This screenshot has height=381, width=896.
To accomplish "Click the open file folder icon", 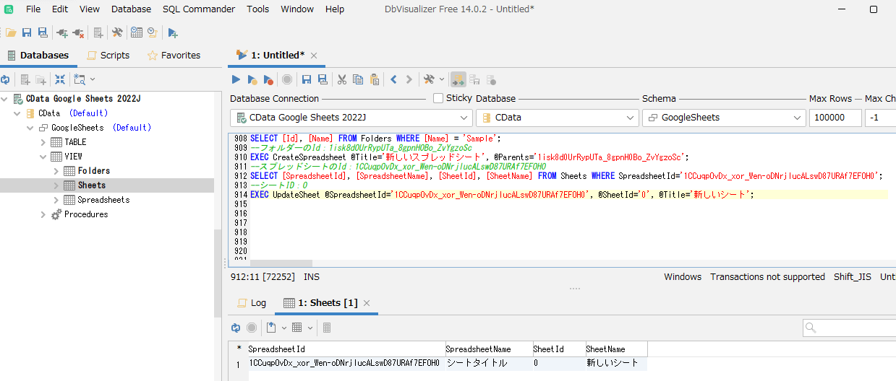I will coord(11,33).
